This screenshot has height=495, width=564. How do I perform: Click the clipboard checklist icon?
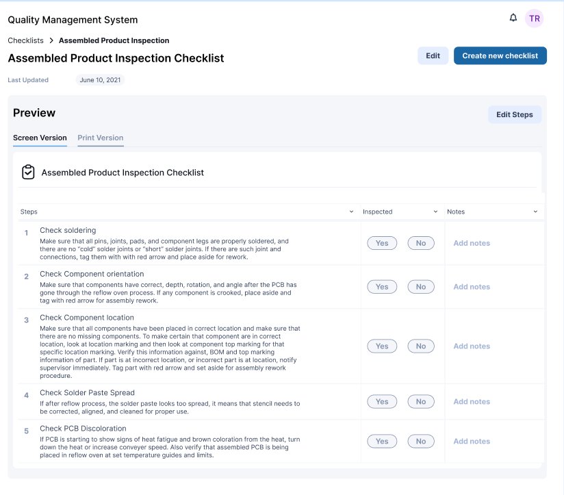pyautogui.click(x=28, y=172)
